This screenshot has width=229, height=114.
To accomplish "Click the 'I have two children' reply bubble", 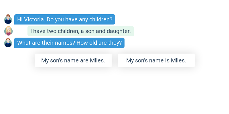I will (x=80, y=31).
